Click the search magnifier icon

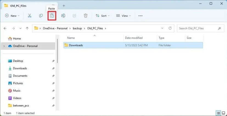[219, 28]
